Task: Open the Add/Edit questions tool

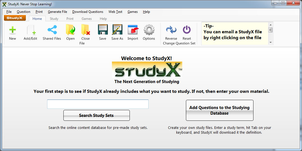Action: click(x=31, y=33)
